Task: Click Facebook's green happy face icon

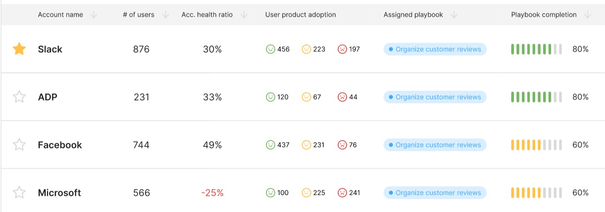Action: [x=271, y=145]
